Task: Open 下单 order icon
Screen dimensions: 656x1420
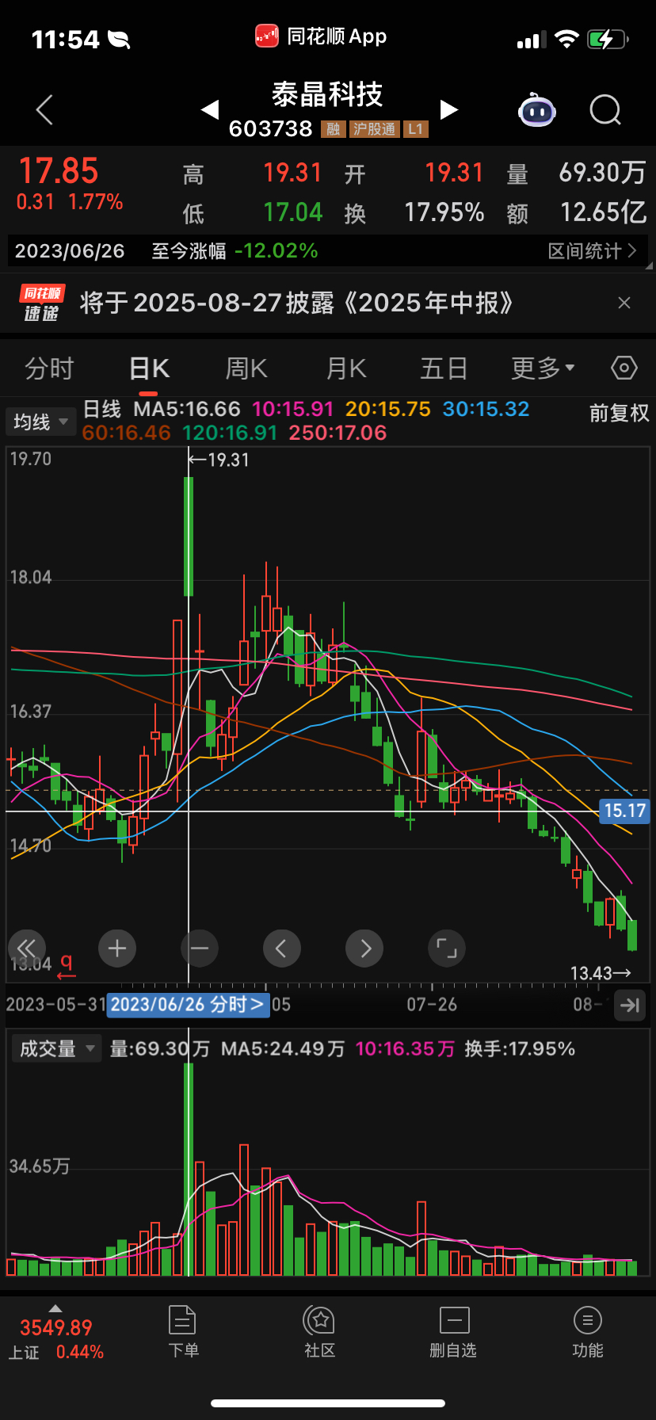Action: pos(183,1332)
